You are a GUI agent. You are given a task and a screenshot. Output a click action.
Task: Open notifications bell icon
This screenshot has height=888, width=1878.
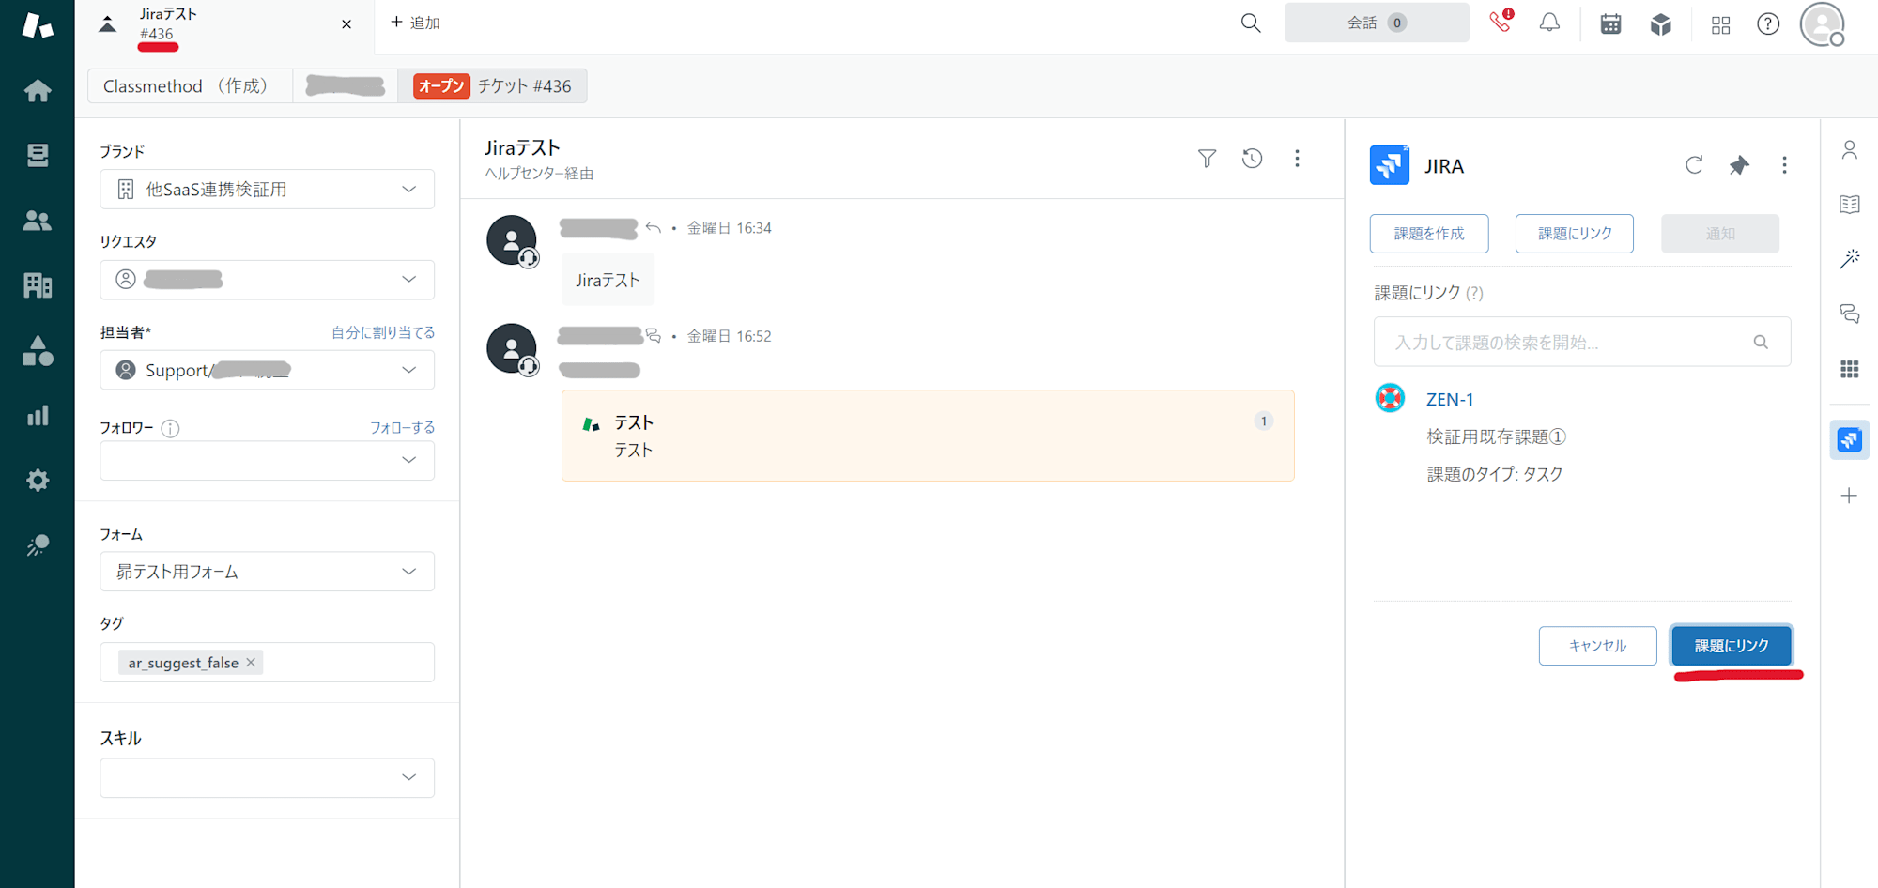click(1549, 23)
